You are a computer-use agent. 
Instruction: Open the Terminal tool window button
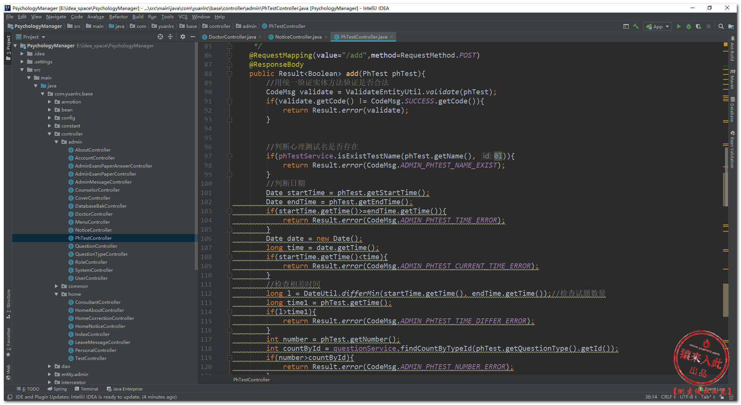[86, 389]
